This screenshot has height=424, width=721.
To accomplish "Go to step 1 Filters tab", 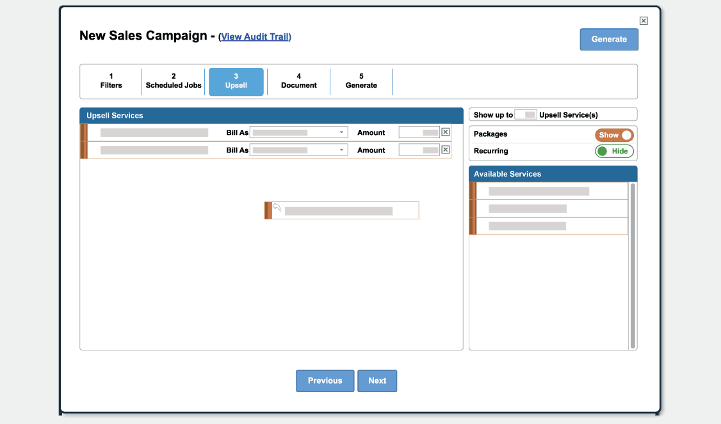I will coord(111,81).
